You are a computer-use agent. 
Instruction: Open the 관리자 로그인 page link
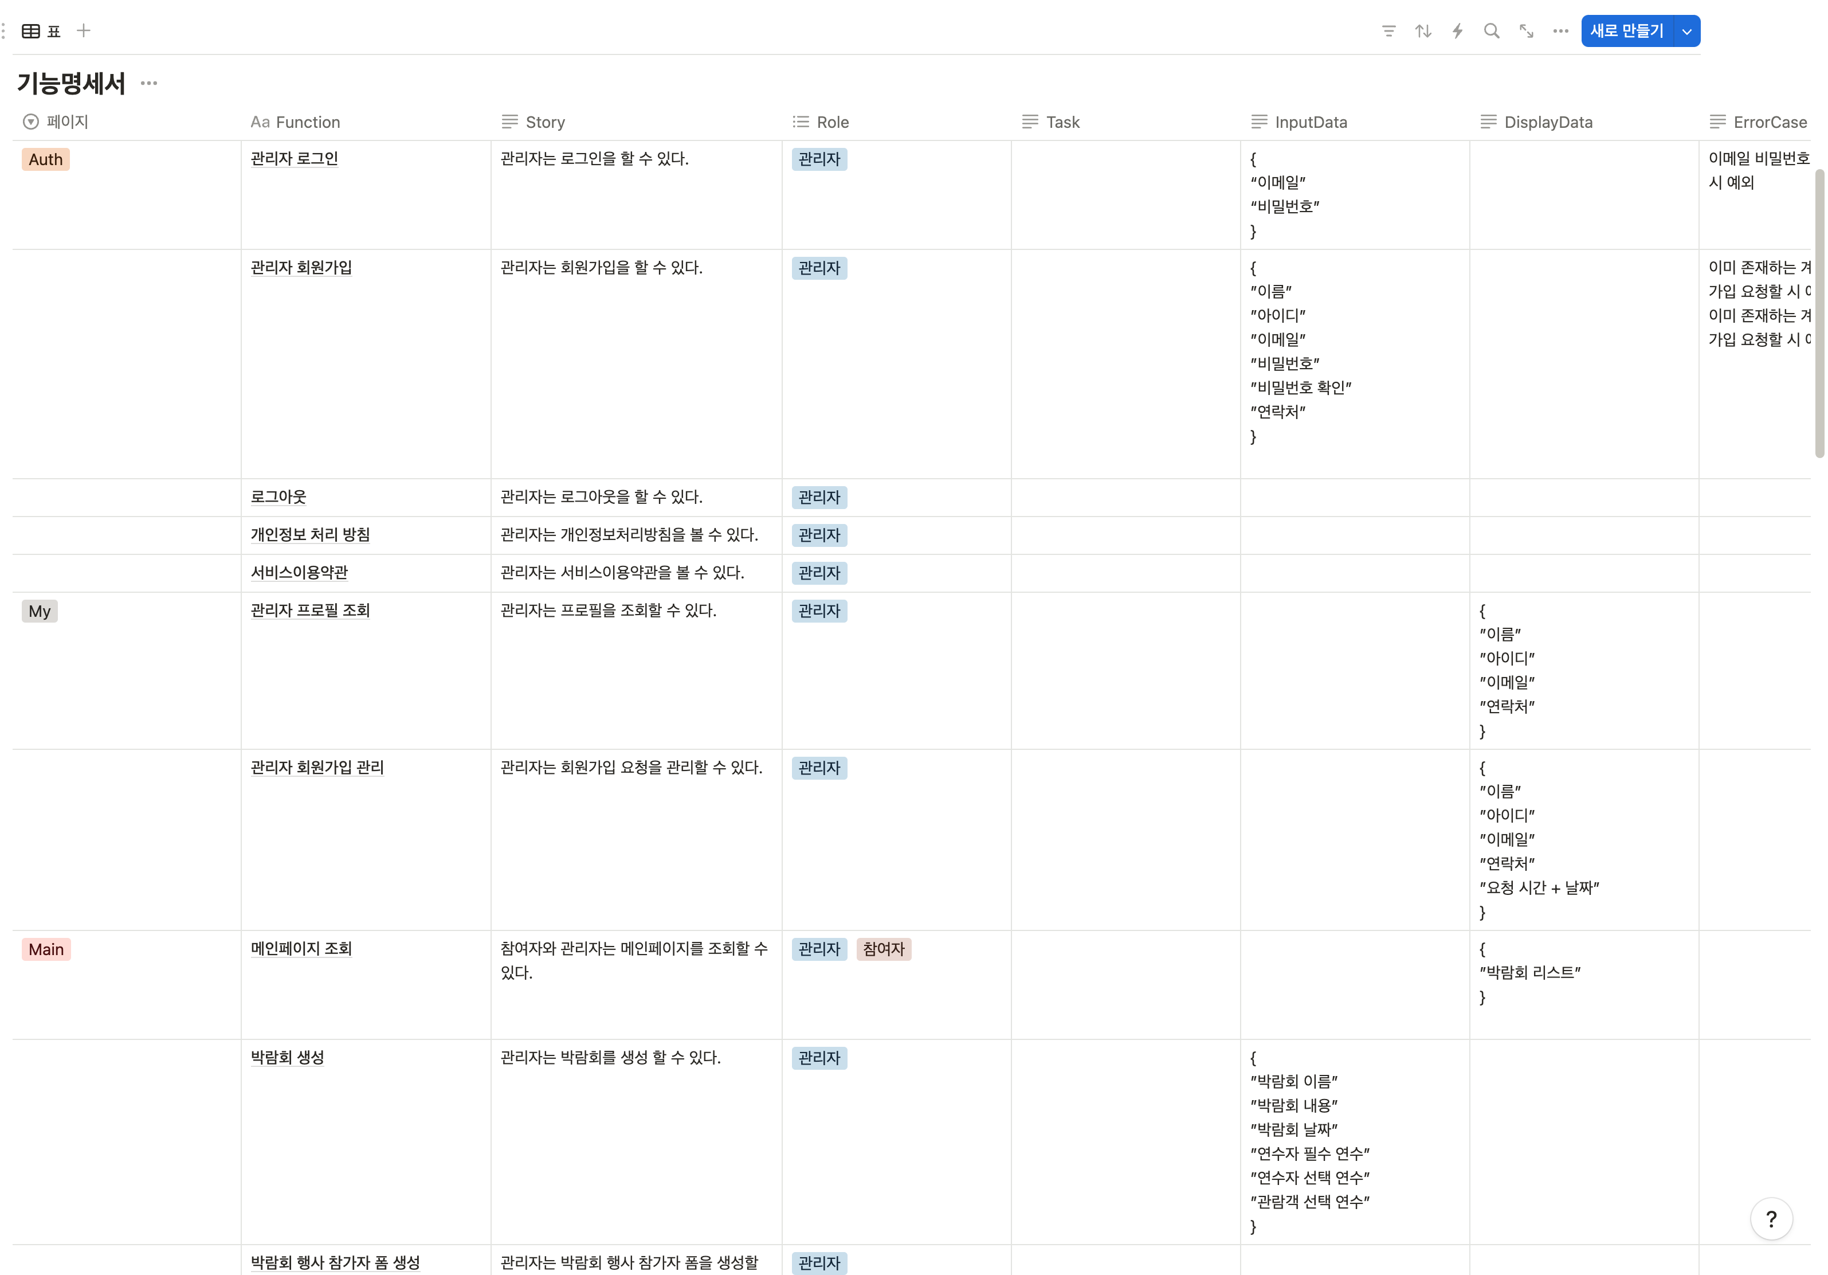click(x=294, y=158)
